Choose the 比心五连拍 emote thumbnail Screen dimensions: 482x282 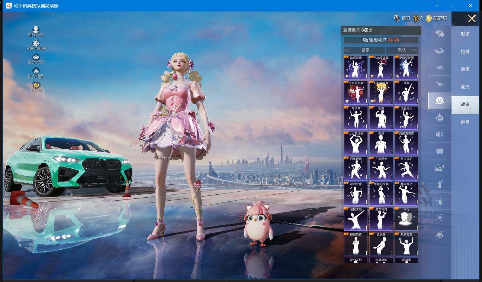click(x=356, y=143)
